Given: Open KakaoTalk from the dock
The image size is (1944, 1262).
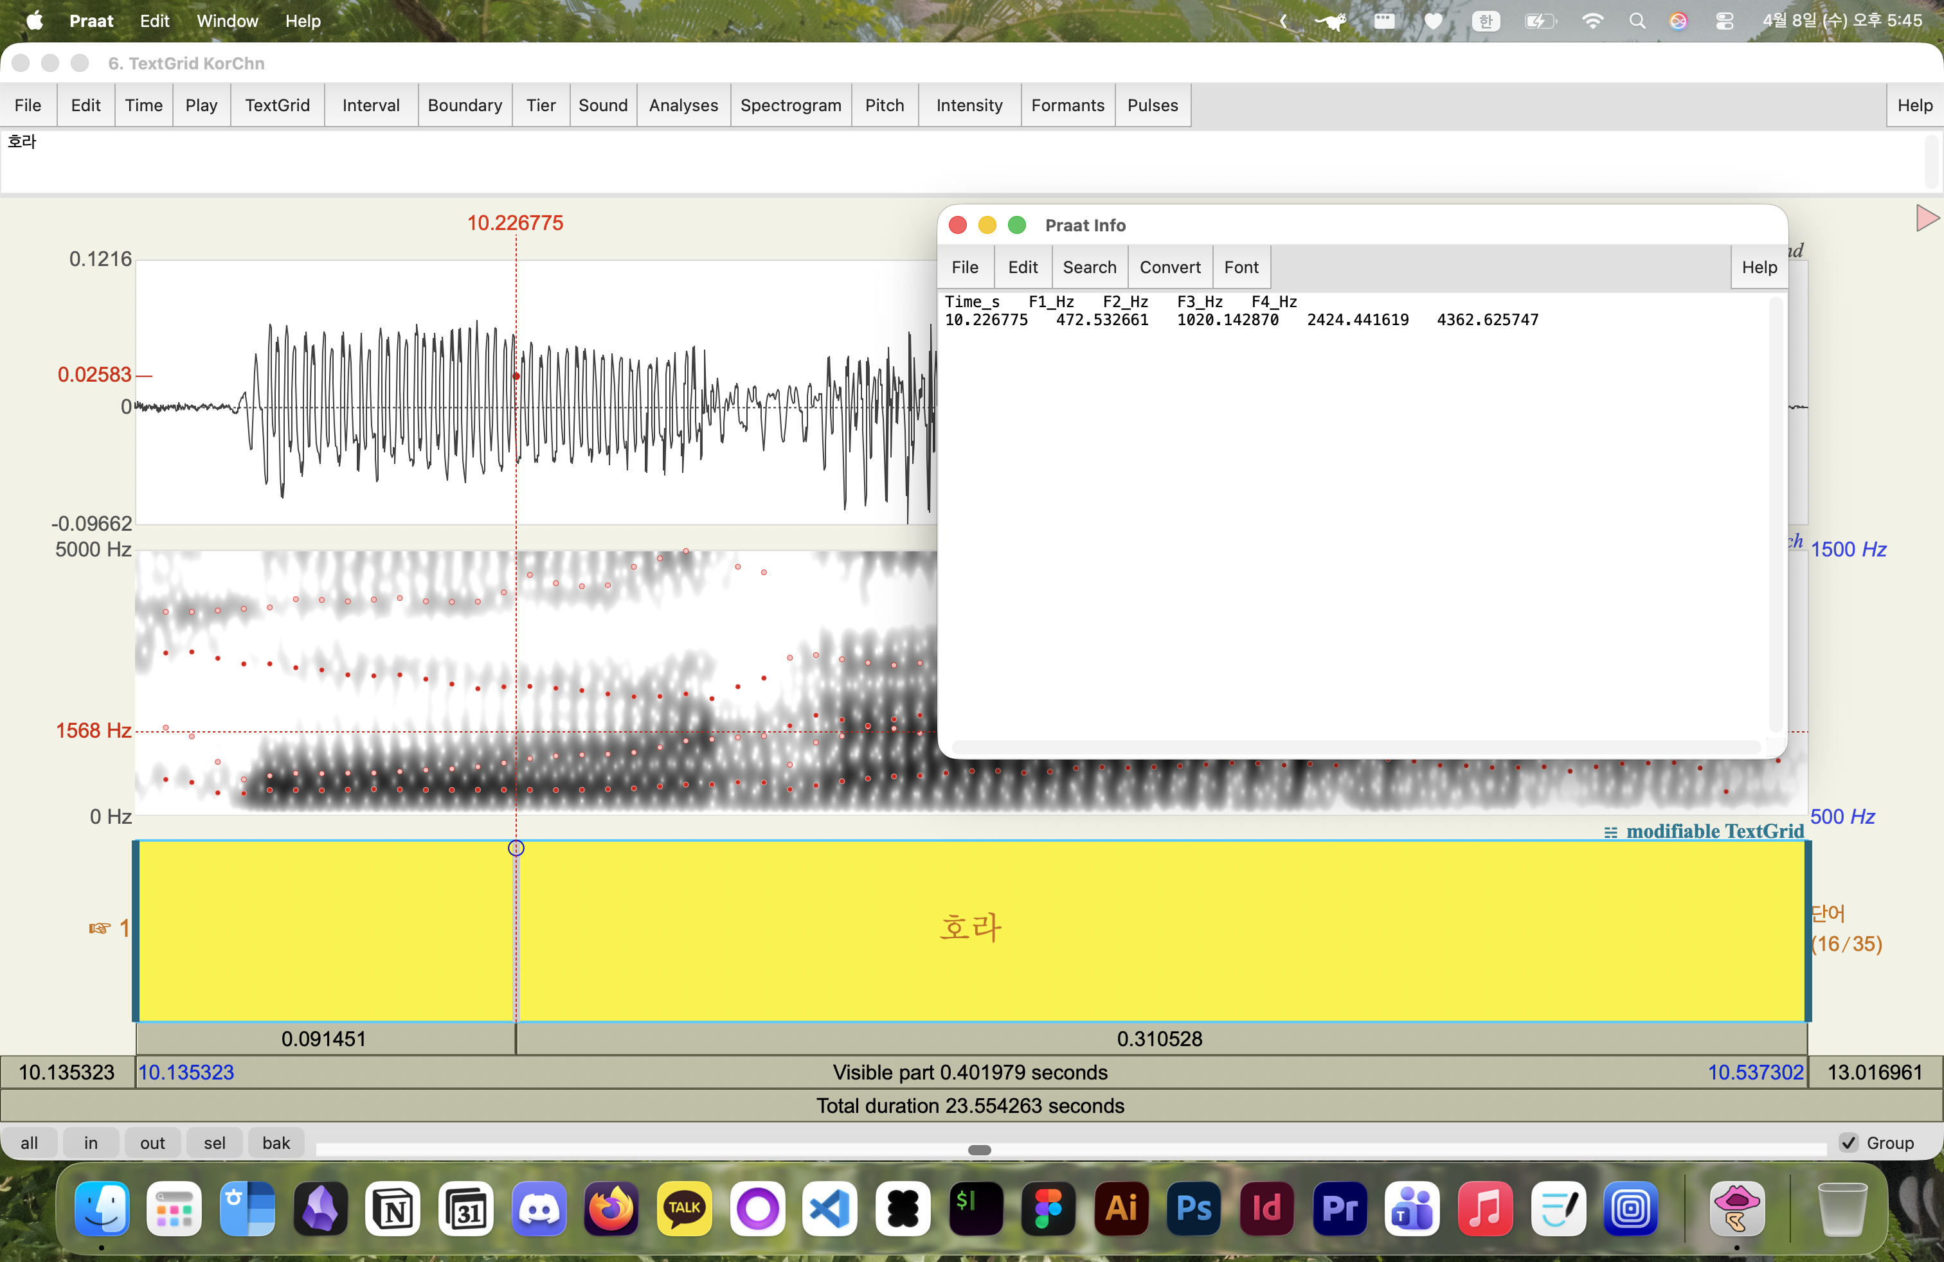Looking at the screenshot, I should [685, 1208].
